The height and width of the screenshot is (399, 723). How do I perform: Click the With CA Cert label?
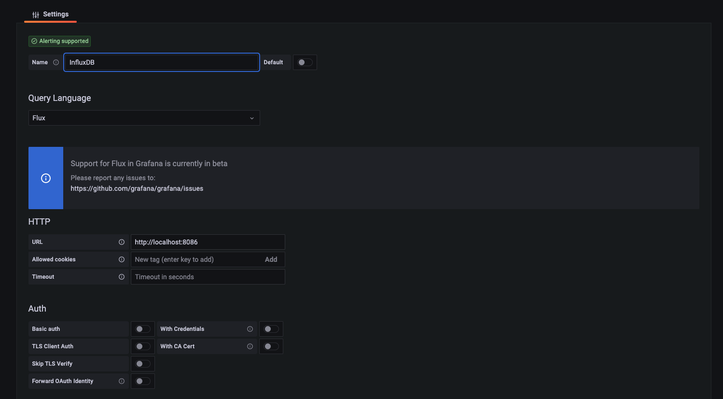[x=178, y=346]
